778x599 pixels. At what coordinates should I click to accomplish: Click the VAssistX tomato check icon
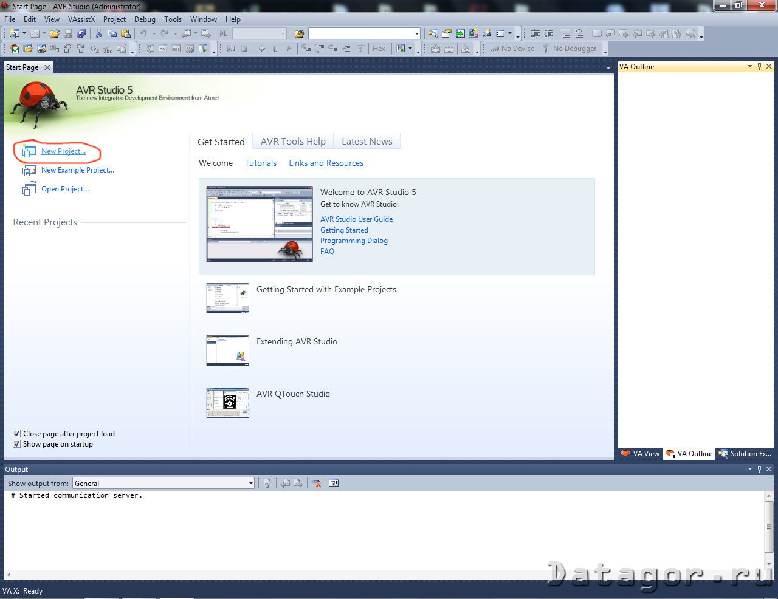click(x=15, y=49)
